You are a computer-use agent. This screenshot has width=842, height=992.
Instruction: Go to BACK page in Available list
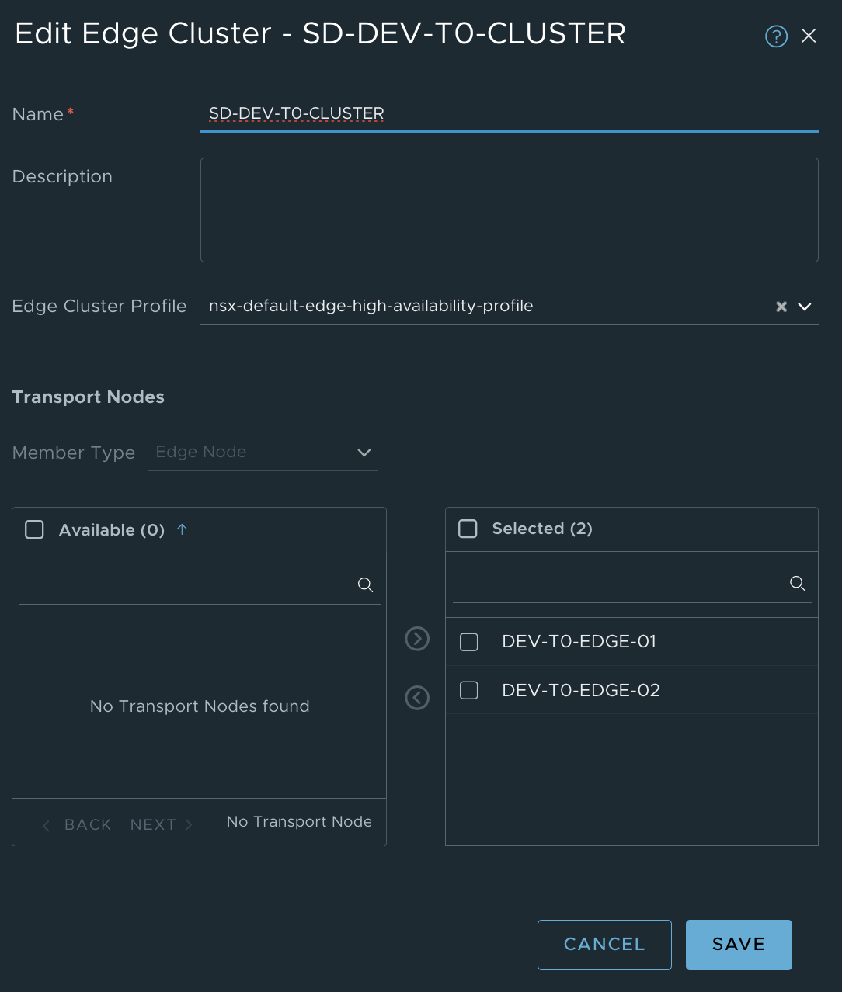78,824
